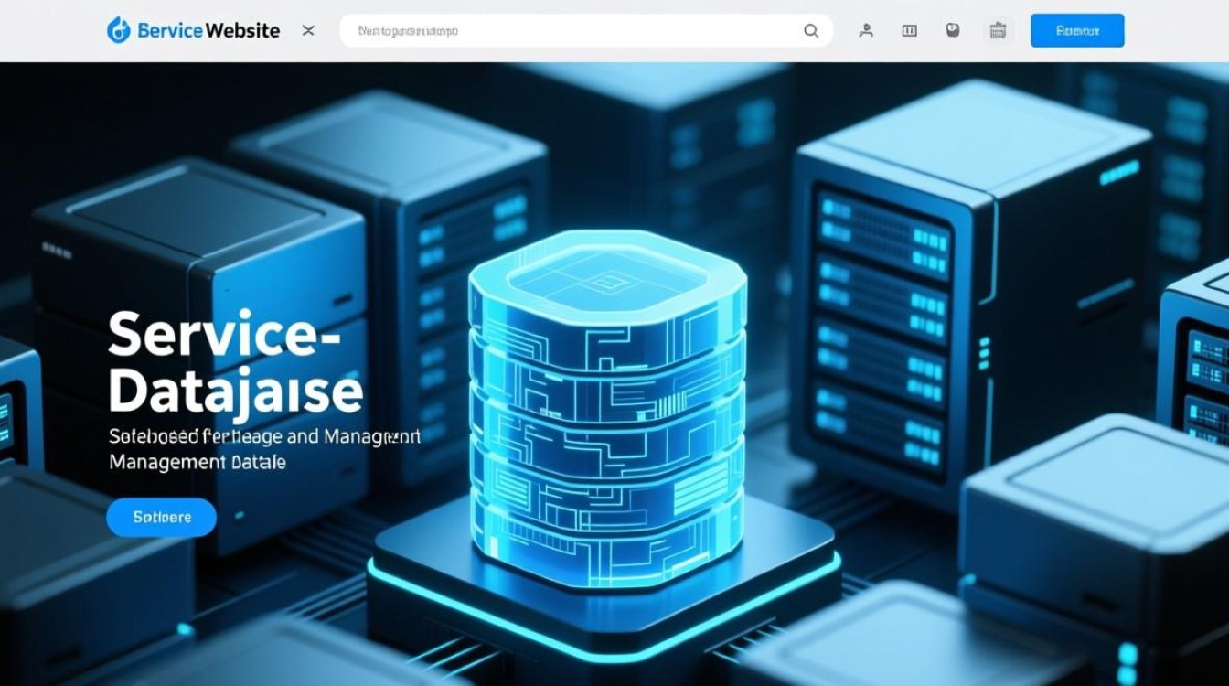
Task: Click the top face of the glowing cylinder
Action: pyautogui.click(x=606, y=275)
